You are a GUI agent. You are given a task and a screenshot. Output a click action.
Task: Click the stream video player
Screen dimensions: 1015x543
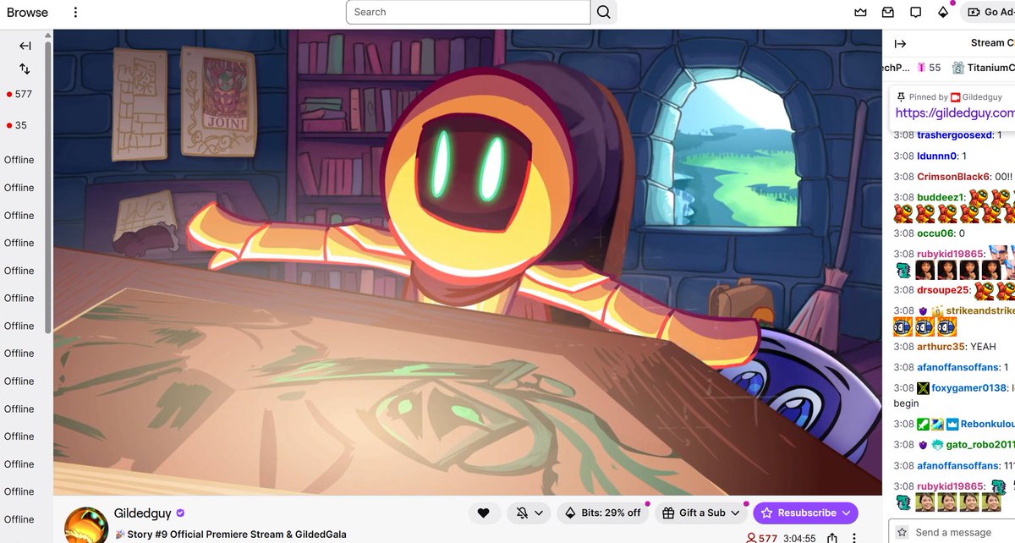click(468, 262)
